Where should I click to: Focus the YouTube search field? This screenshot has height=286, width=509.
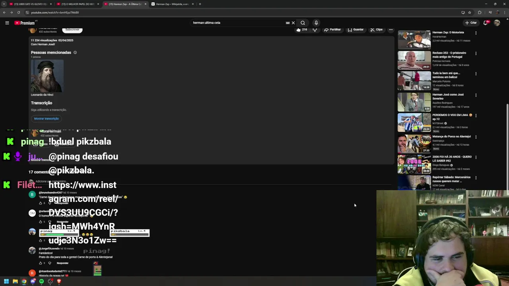(238, 23)
